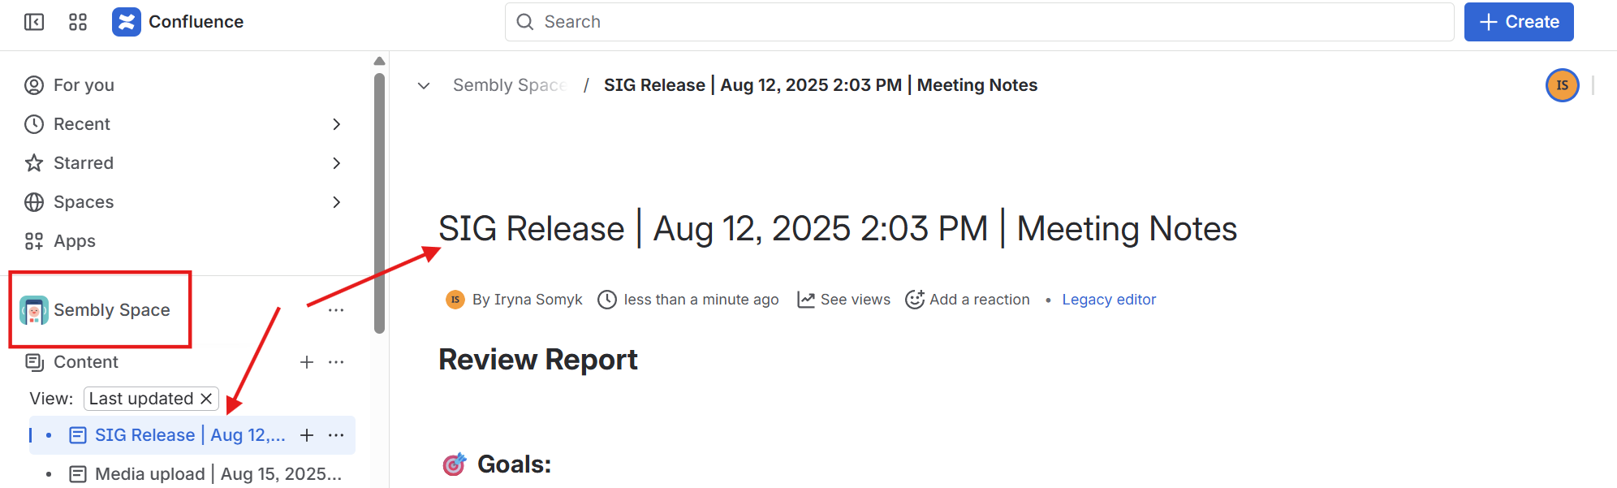
Task: Click the IS user avatar
Action: (x=1562, y=85)
